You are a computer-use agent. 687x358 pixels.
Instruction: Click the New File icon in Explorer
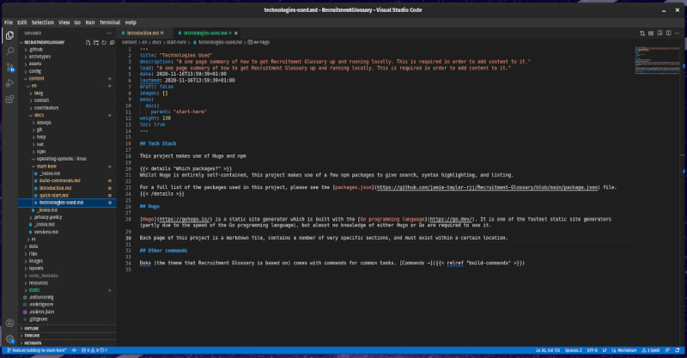[x=88, y=43]
